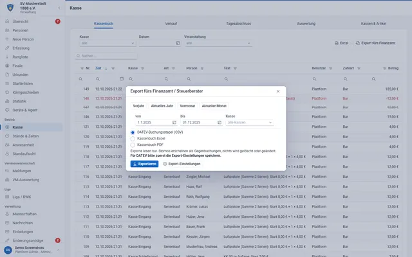Viewport: 412px width, 257px height.
Task: Open Urkunden in sidebar
Action: click(32, 75)
